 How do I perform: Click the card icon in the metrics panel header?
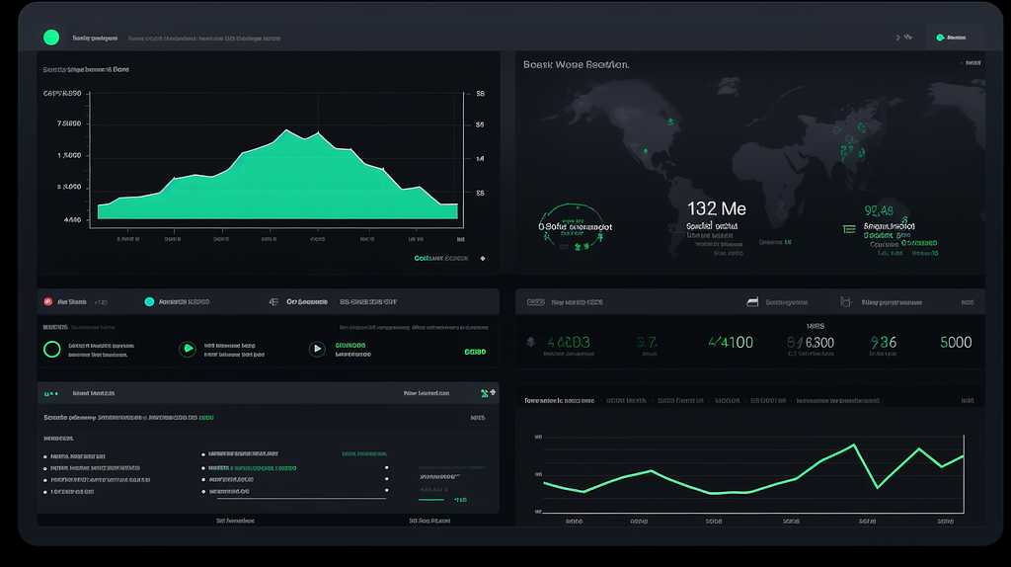(x=752, y=302)
